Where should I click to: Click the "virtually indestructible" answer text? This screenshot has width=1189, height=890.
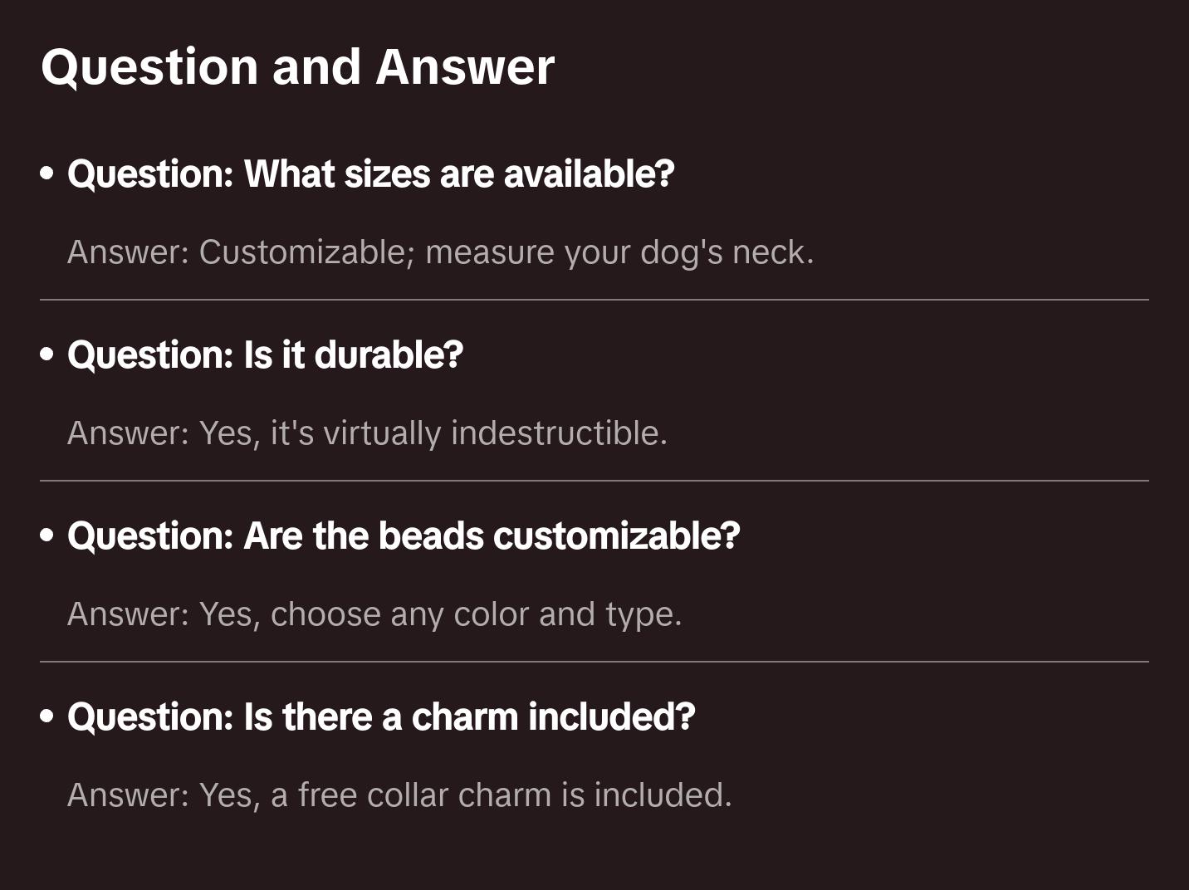pyautogui.click(x=367, y=433)
